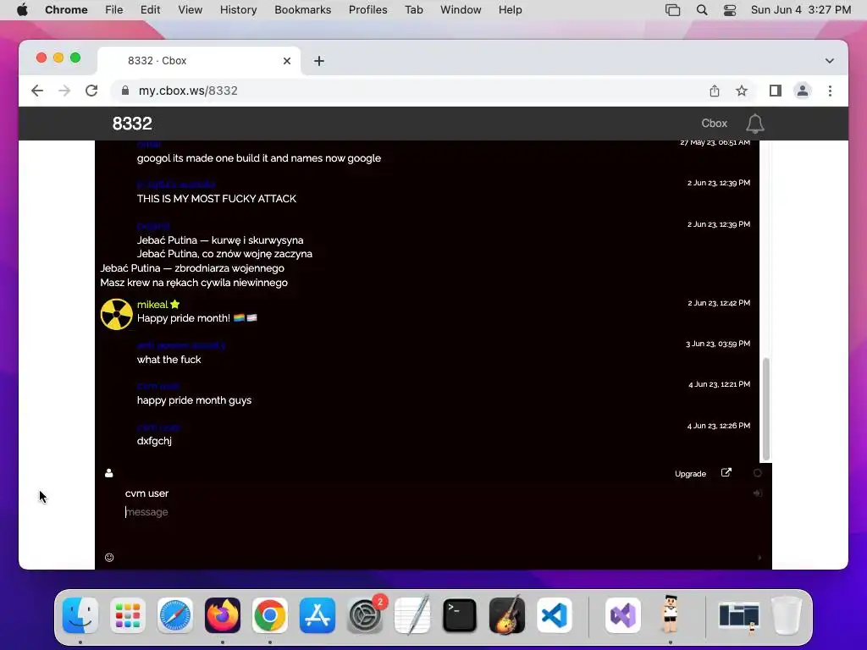
Task: Open GarageBand from the dock
Action: pyautogui.click(x=507, y=615)
